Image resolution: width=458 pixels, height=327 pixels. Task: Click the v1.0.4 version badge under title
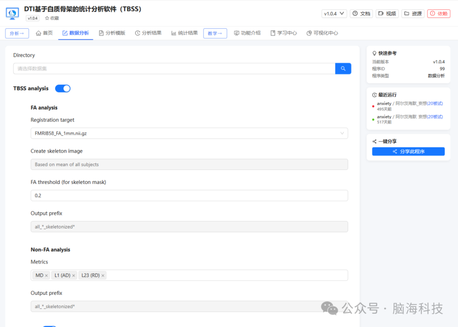point(32,18)
